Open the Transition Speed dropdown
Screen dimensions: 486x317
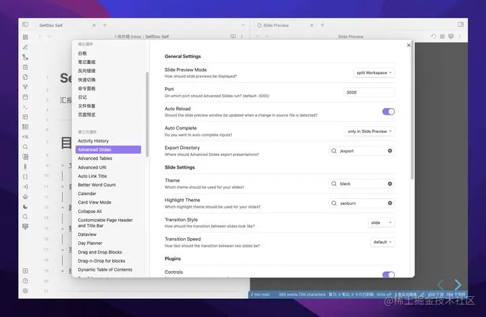(x=383, y=242)
